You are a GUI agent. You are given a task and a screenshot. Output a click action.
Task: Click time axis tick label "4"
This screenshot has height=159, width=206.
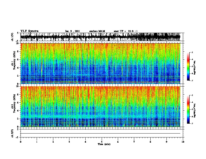[x=86, y=142]
